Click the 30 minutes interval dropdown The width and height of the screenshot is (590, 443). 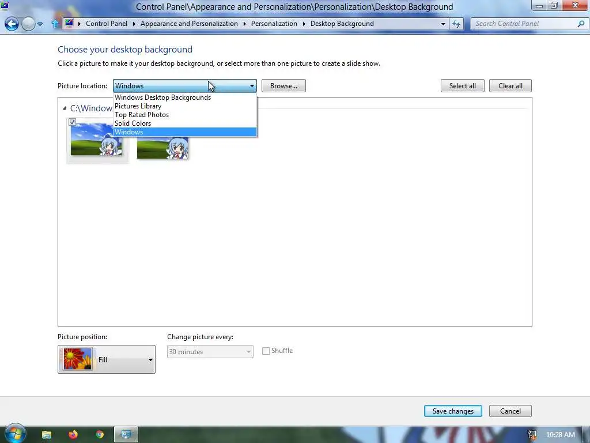click(210, 351)
